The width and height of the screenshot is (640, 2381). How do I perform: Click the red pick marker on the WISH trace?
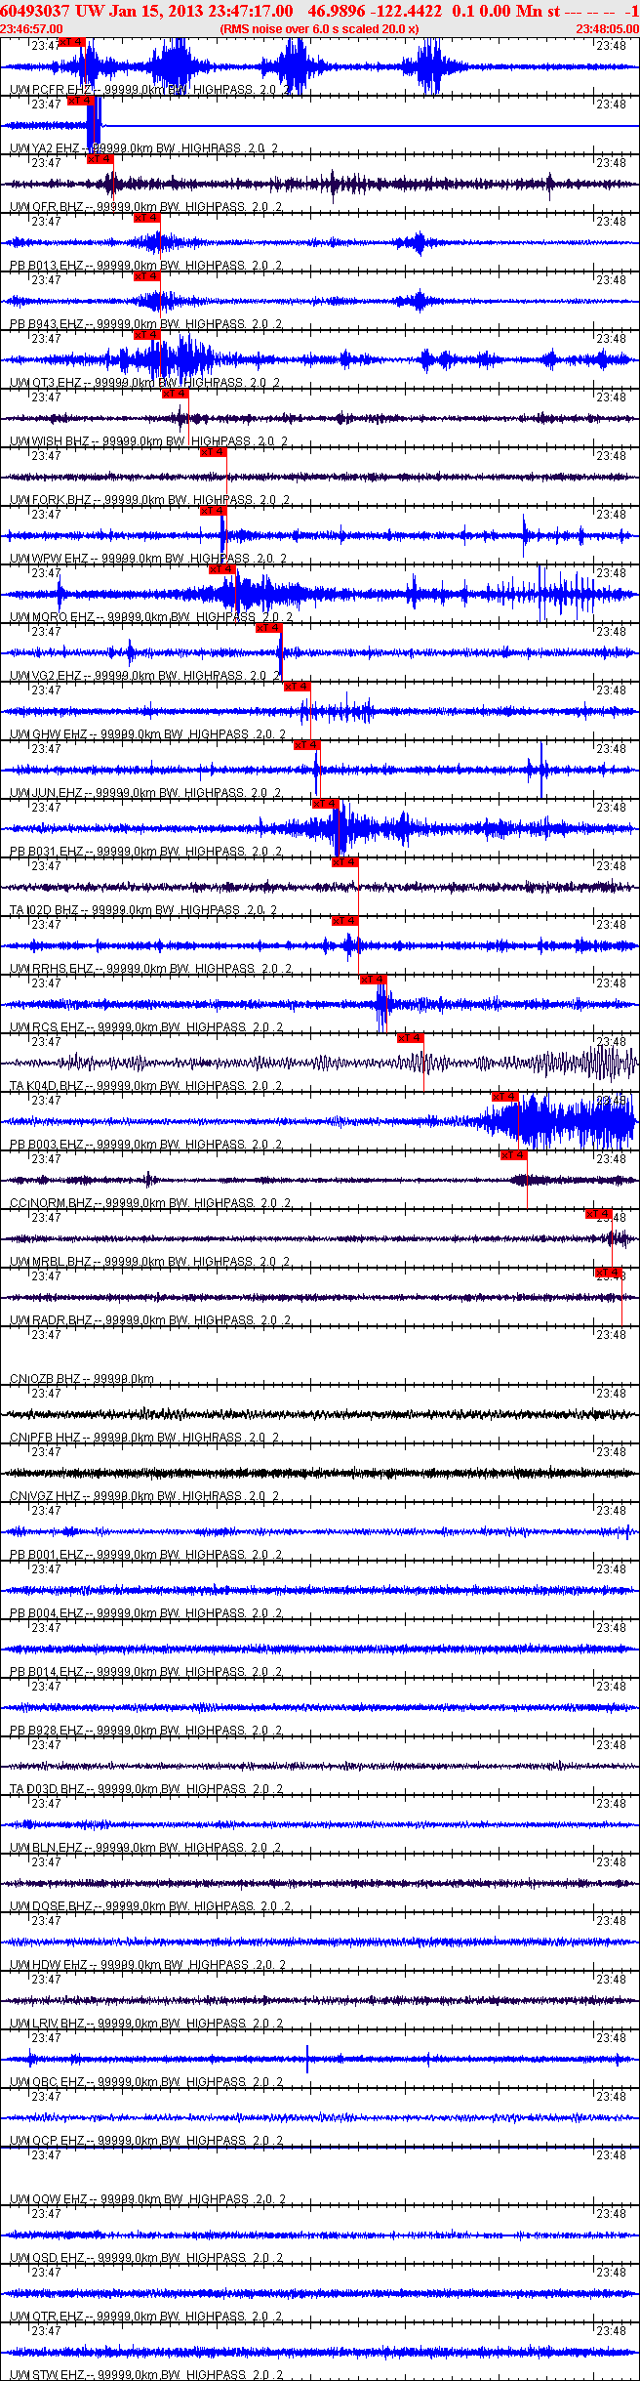176,394
